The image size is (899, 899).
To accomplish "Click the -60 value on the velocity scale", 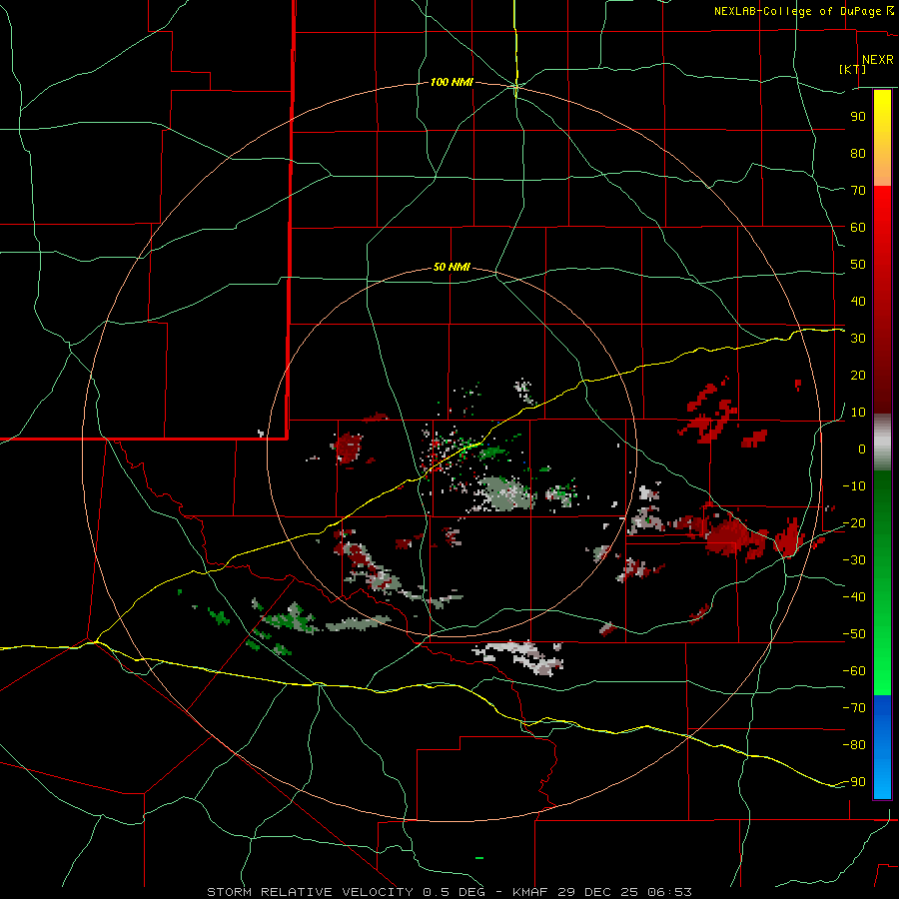I will (x=854, y=671).
